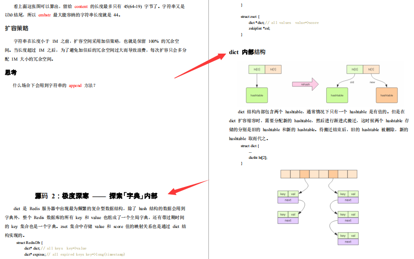Click the line starting "dict 是 Redis 服务器中出现最为频繁"
The width and height of the screenshot is (414, 259).
[100, 209]
